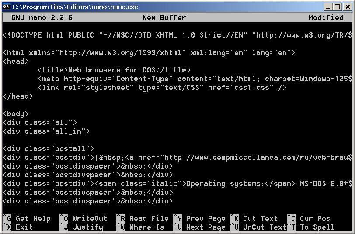
Task: Click the Modified status in header
Action: tap(326, 18)
